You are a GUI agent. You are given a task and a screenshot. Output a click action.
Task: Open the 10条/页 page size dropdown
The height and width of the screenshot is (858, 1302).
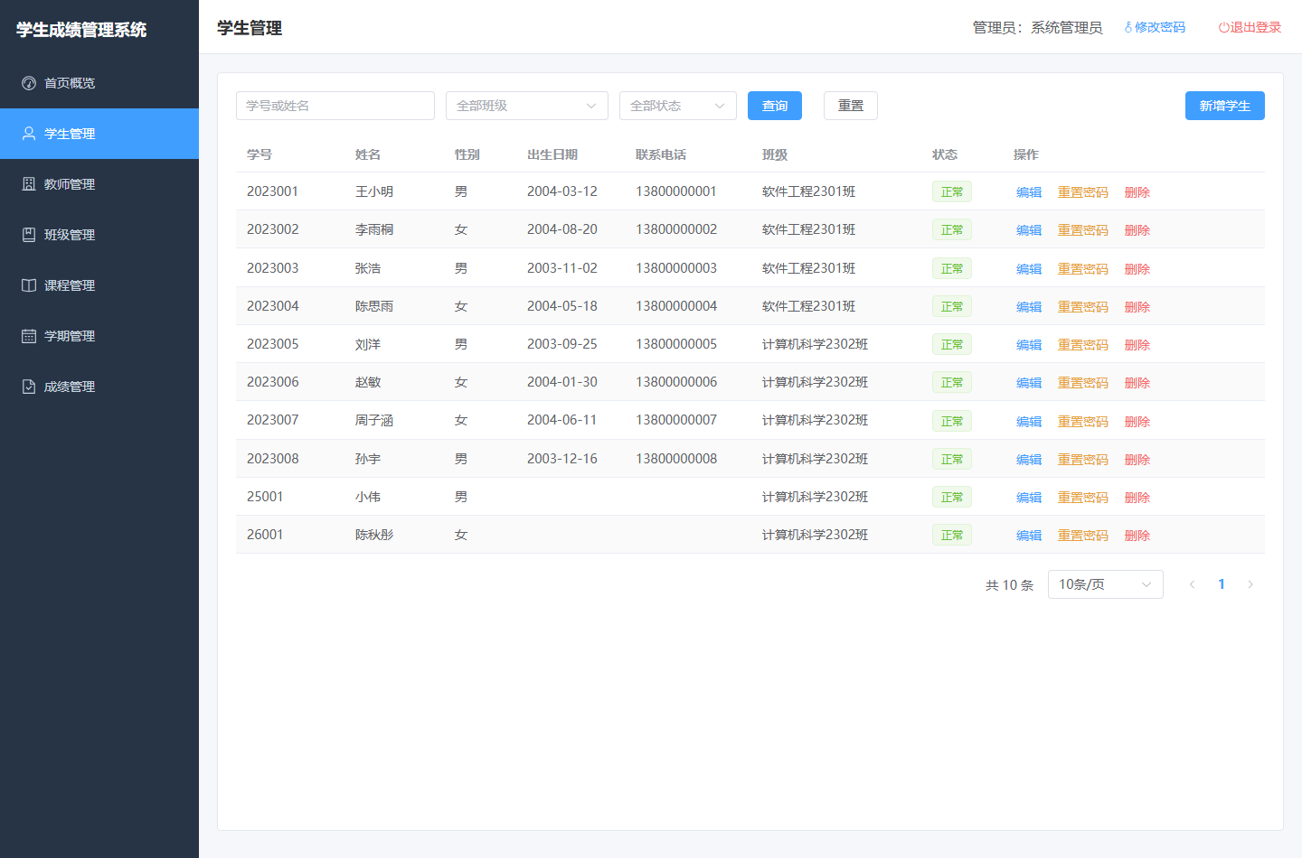(1106, 584)
